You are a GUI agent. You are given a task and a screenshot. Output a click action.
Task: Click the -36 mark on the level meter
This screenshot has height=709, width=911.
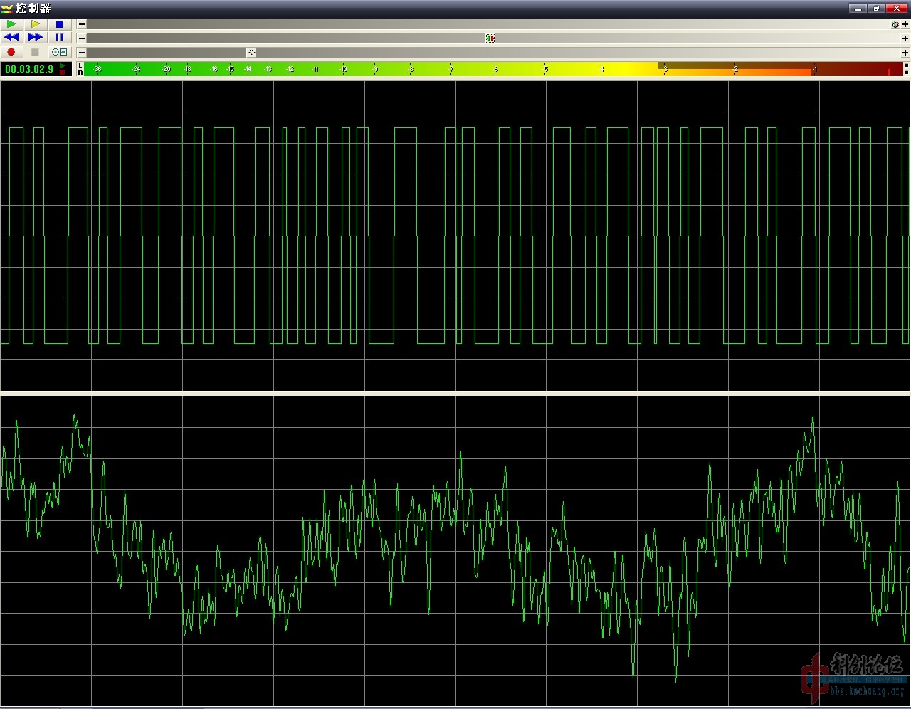click(97, 69)
